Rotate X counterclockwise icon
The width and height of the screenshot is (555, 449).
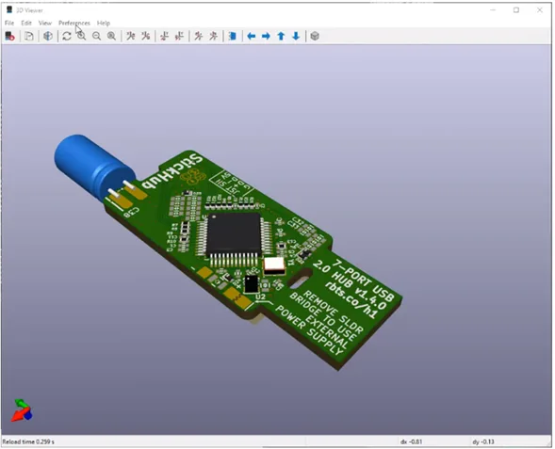(x=145, y=36)
